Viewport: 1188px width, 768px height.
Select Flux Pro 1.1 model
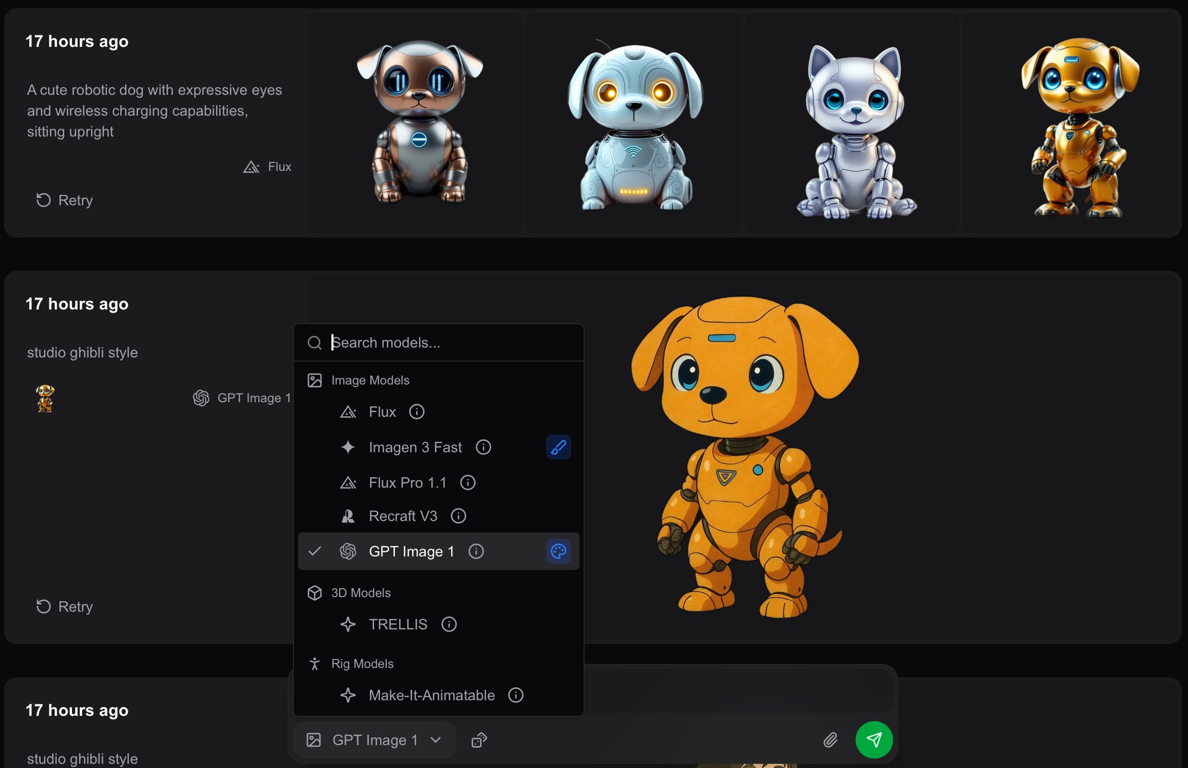click(x=407, y=482)
